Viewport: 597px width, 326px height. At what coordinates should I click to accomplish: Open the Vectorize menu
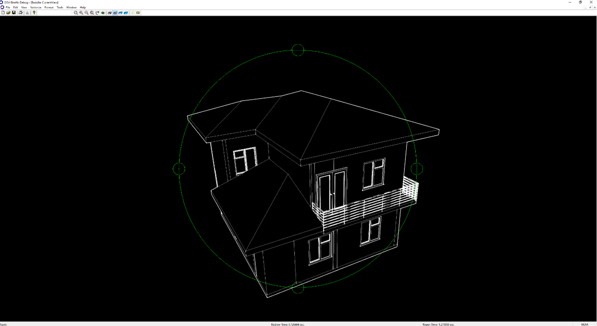click(x=36, y=8)
